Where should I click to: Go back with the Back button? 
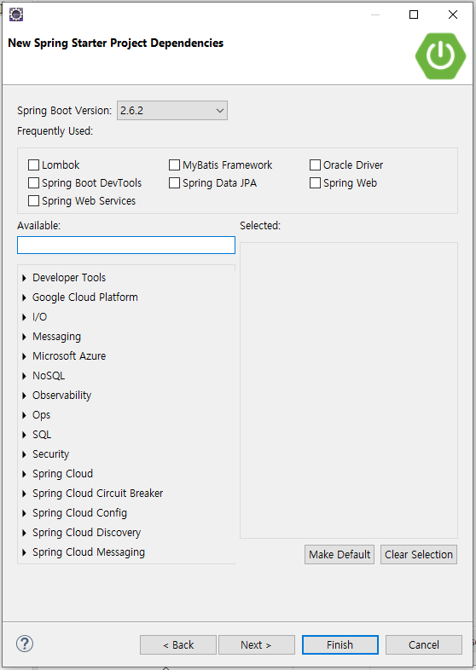(x=178, y=644)
